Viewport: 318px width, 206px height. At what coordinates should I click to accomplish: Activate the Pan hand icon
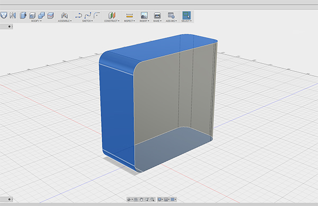tap(142, 200)
